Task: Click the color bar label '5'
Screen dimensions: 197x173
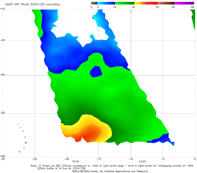Action: point(98,7)
